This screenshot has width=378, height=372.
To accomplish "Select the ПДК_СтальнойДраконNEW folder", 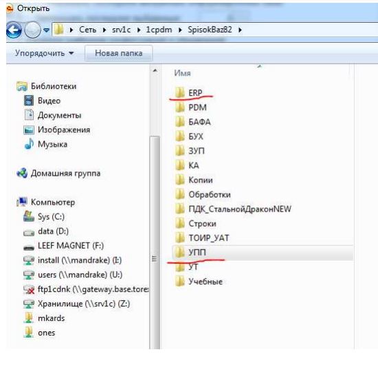I will point(233,209).
